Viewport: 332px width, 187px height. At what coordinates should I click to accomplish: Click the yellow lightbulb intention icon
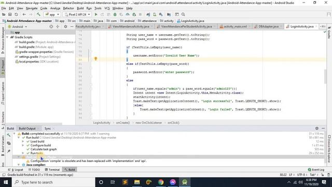(95, 59)
